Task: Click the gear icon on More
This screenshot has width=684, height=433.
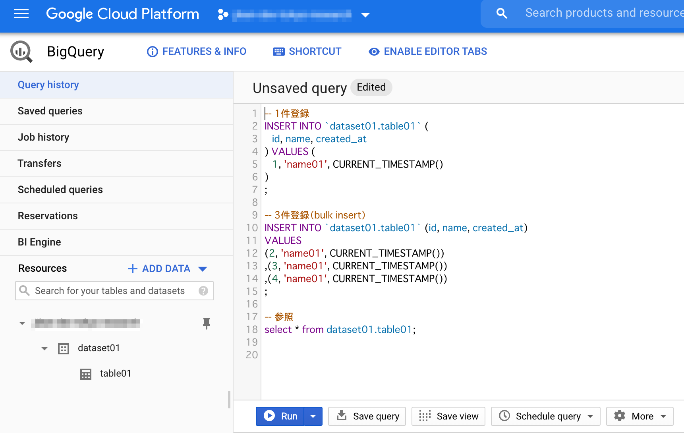Action: click(620, 416)
